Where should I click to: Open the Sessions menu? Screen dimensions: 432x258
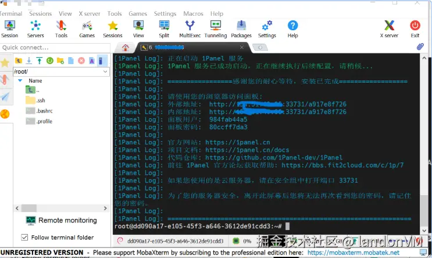pos(41,13)
